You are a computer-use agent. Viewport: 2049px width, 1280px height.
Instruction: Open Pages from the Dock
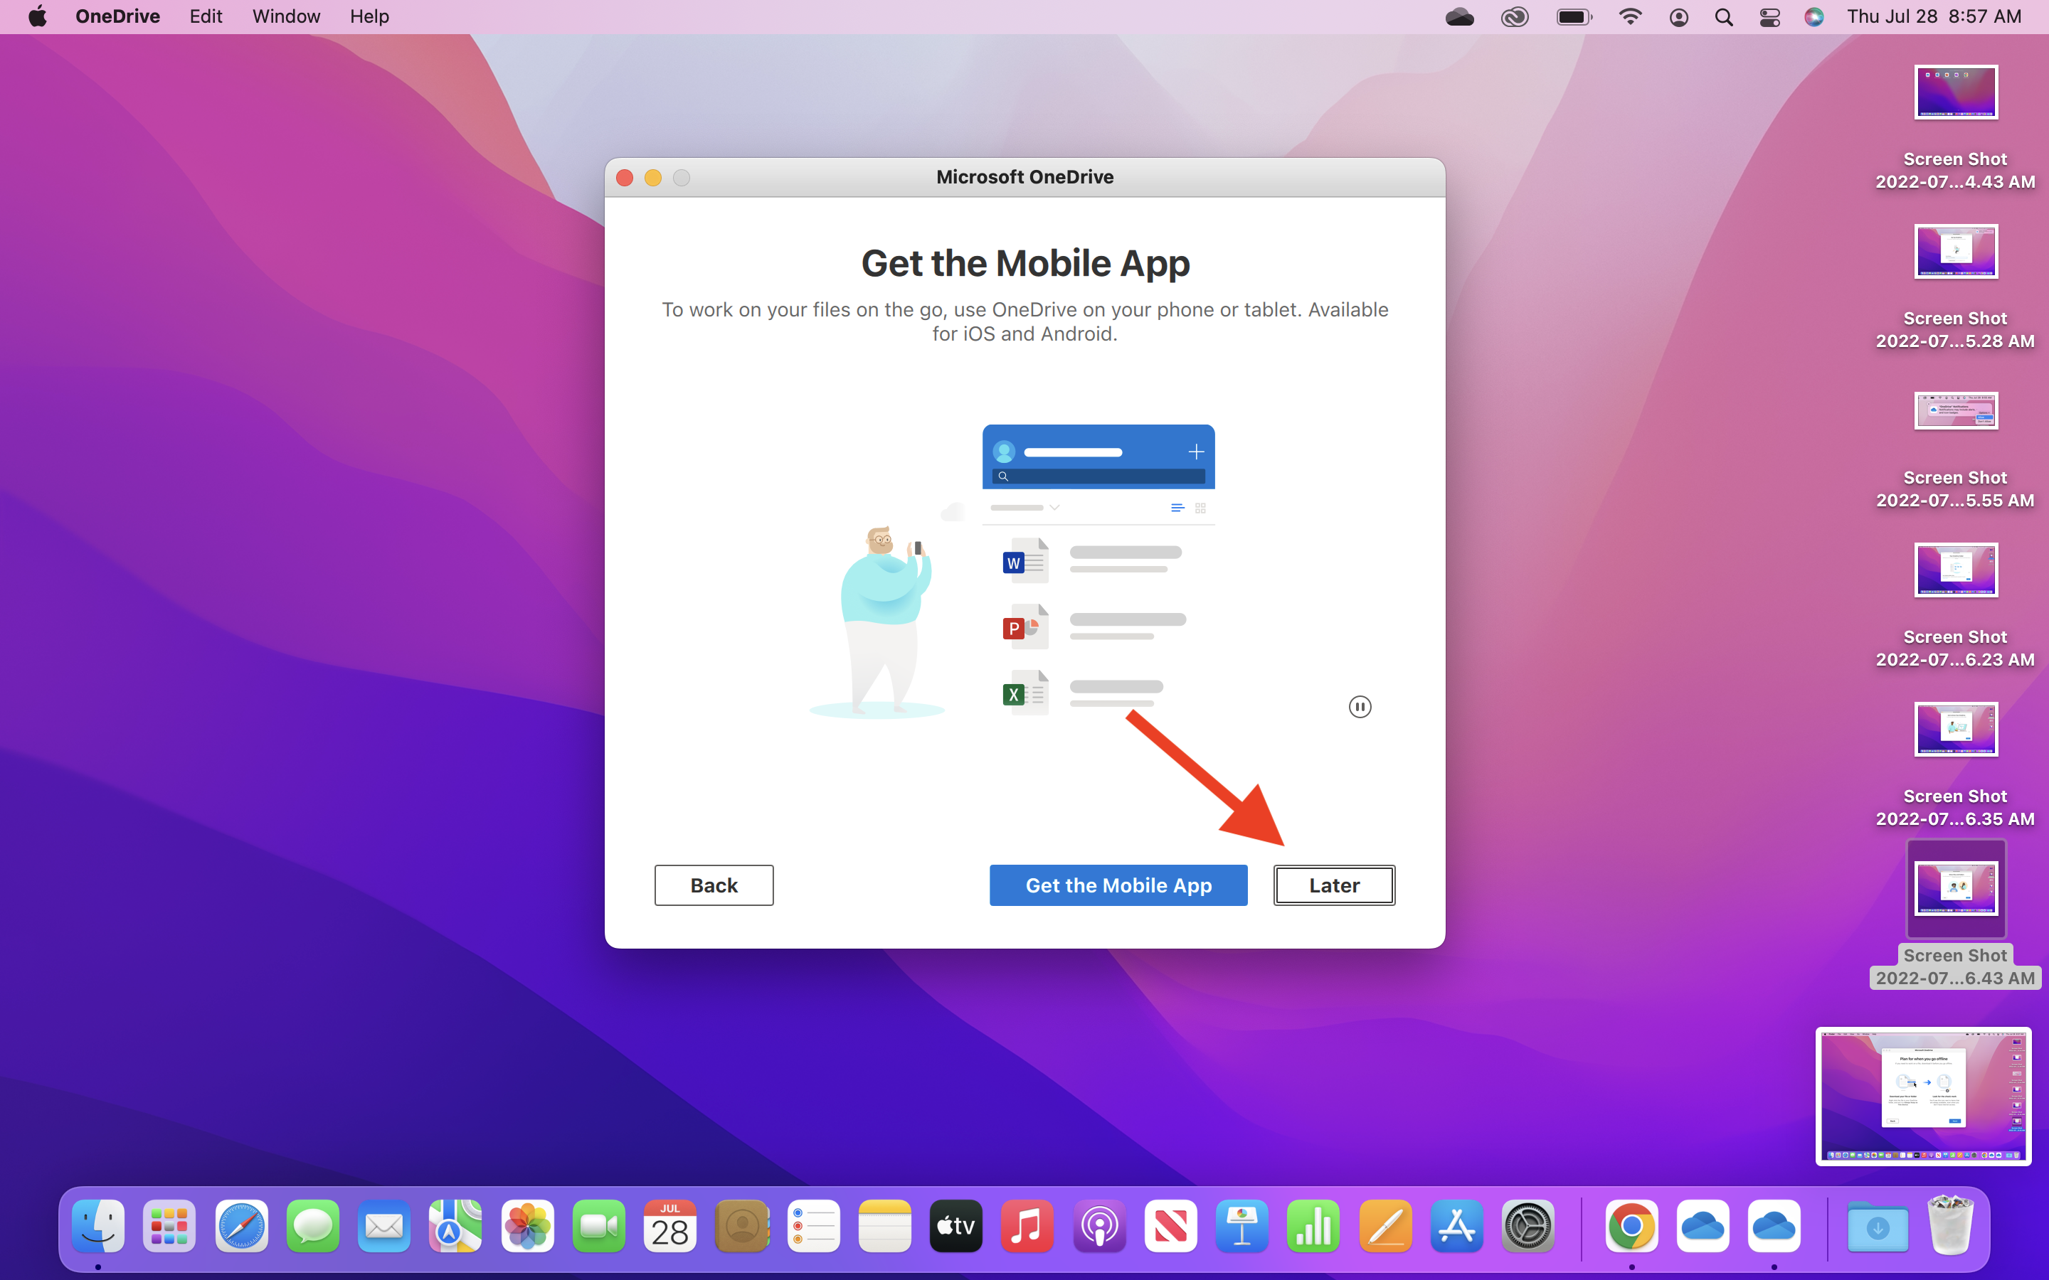1385,1226
